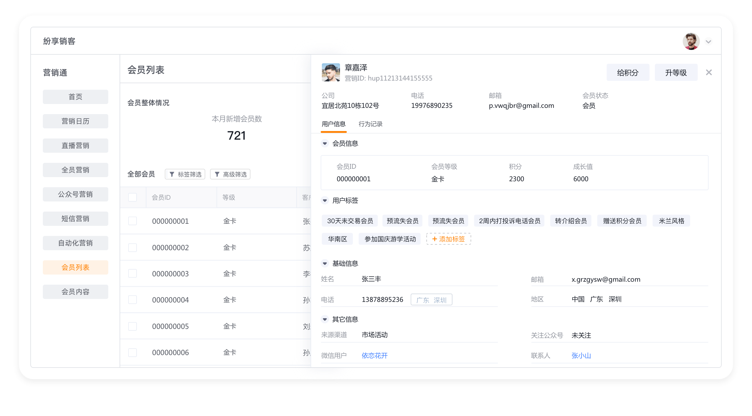This screenshot has height=416, width=752.
Task: Click the 广东 深圳 phone location tag
Action: (x=431, y=300)
